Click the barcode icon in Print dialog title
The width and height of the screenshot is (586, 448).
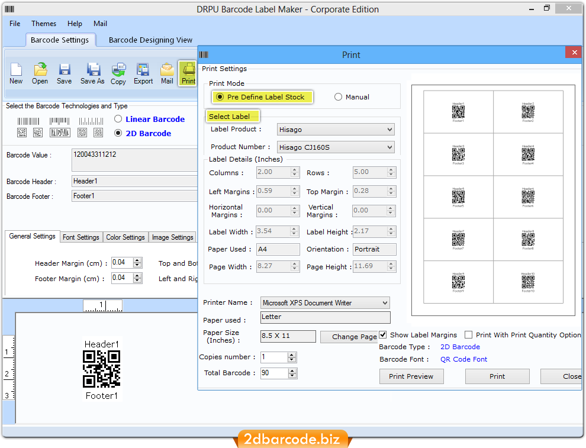204,55
